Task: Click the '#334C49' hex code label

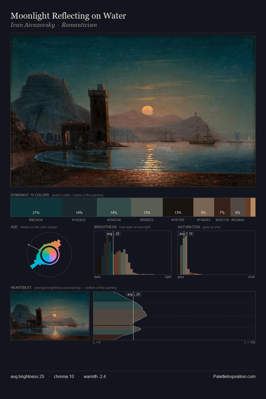Action: tap(114, 220)
